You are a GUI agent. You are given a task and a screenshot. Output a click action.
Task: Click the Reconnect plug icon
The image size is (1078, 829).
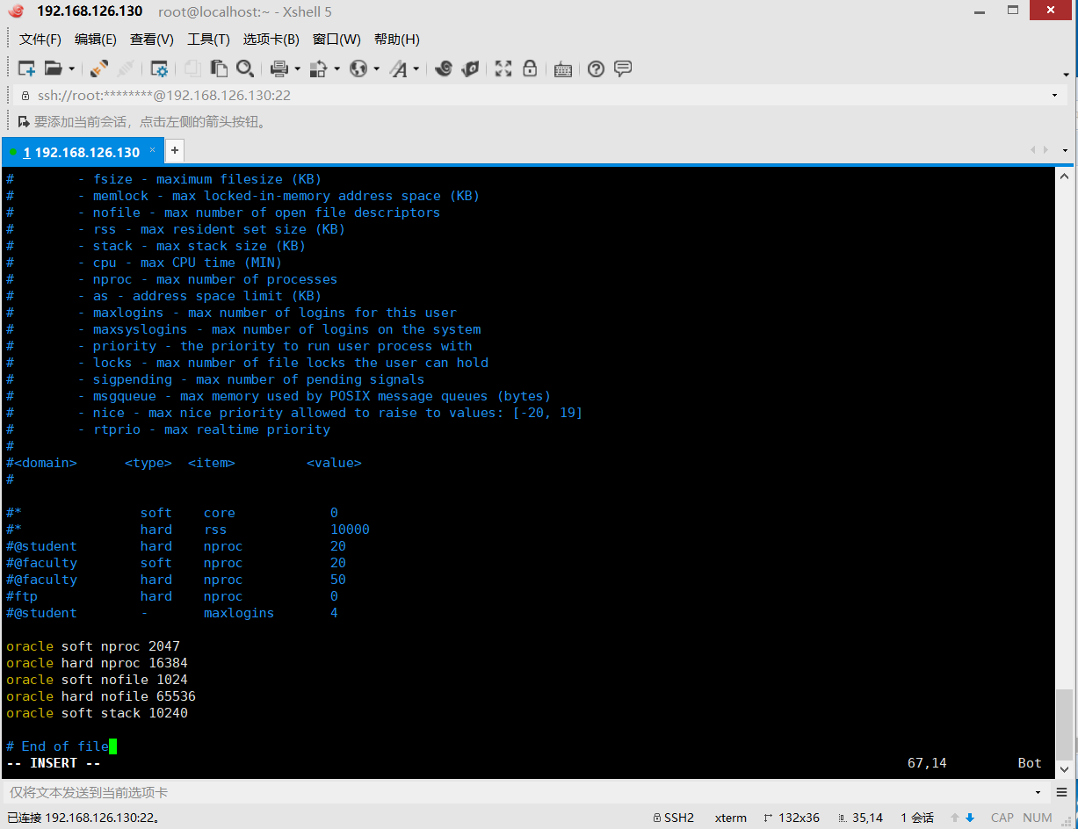click(99, 68)
